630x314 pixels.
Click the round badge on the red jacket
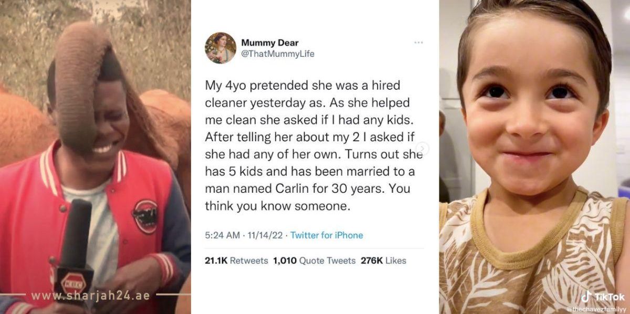[x=145, y=216]
